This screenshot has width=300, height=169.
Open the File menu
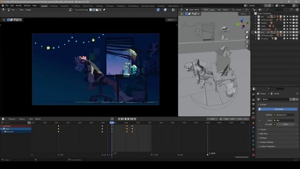pyautogui.click(x=7, y=6)
